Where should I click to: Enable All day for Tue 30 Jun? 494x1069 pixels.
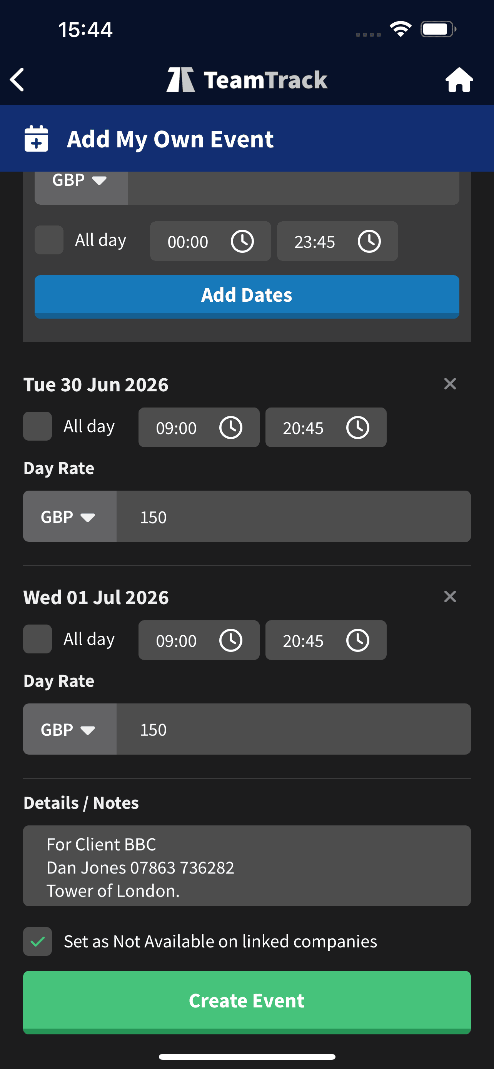coord(38,426)
